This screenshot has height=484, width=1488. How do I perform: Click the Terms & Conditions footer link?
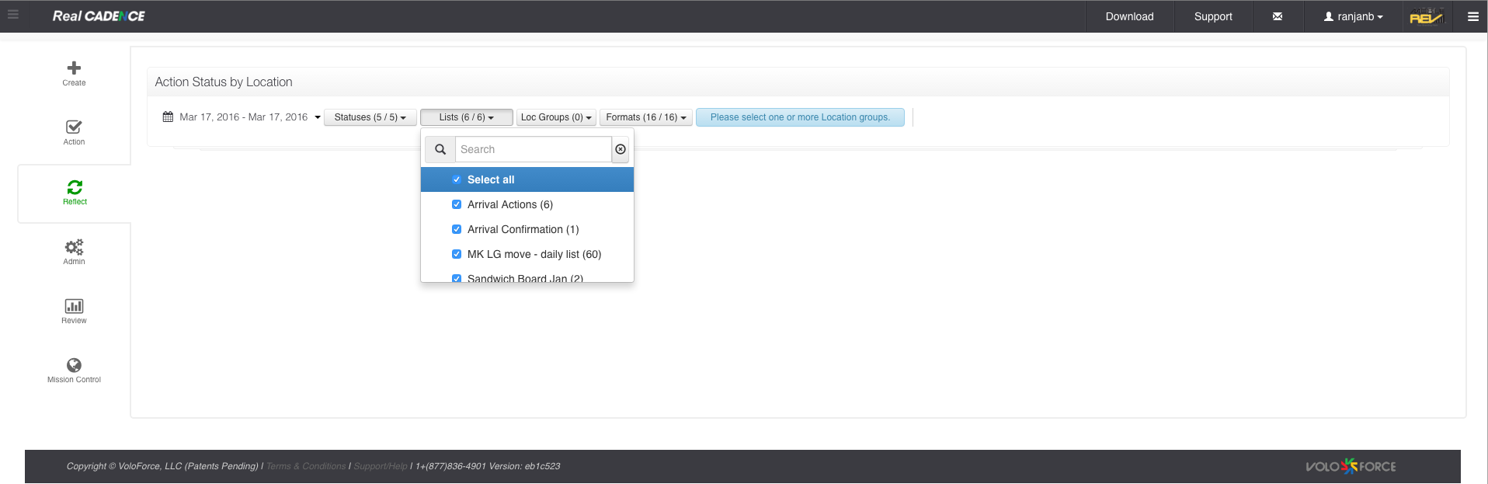306,466
